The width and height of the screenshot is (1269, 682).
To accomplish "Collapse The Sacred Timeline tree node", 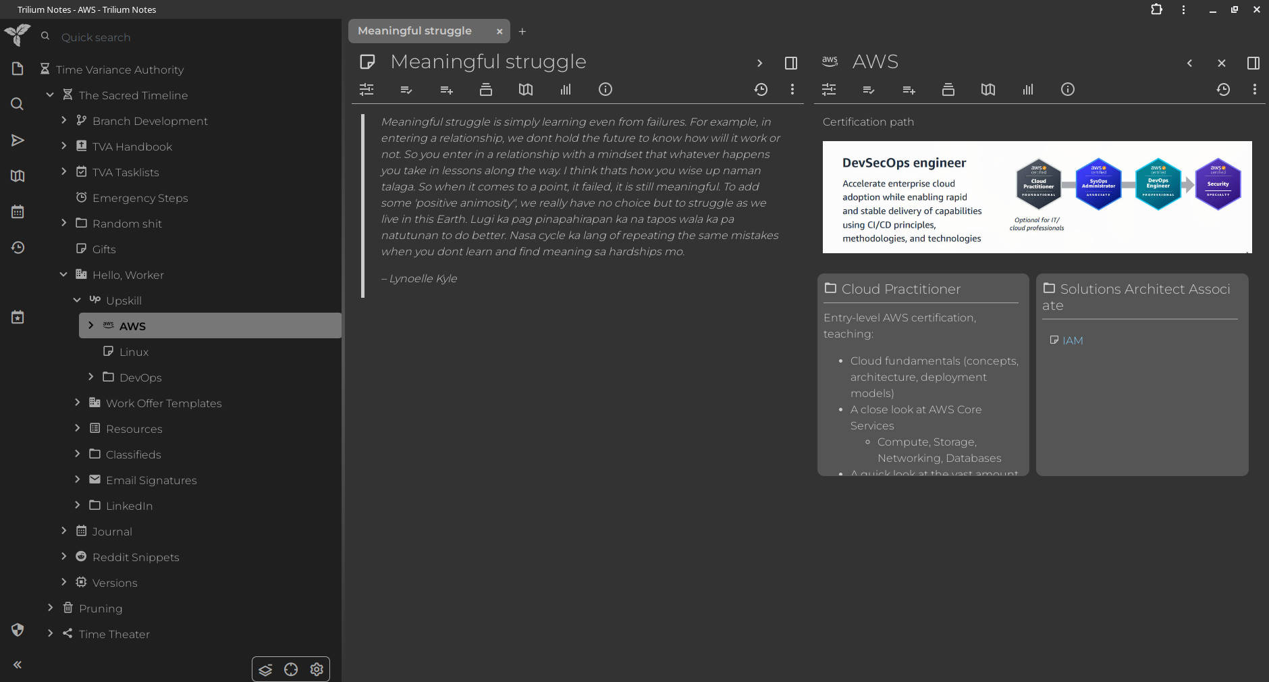I will point(50,95).
